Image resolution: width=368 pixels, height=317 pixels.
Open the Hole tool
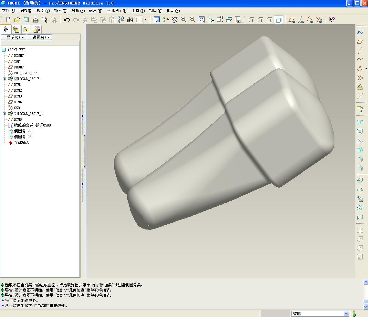click(x=360, y=122)
